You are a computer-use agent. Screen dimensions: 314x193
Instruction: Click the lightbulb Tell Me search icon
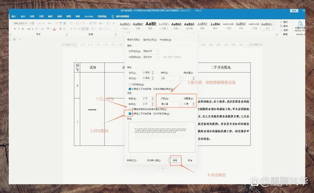point(113,17)
